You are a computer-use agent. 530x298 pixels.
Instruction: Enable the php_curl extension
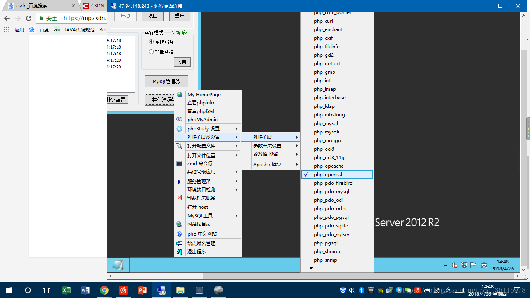tap(337, 21)
